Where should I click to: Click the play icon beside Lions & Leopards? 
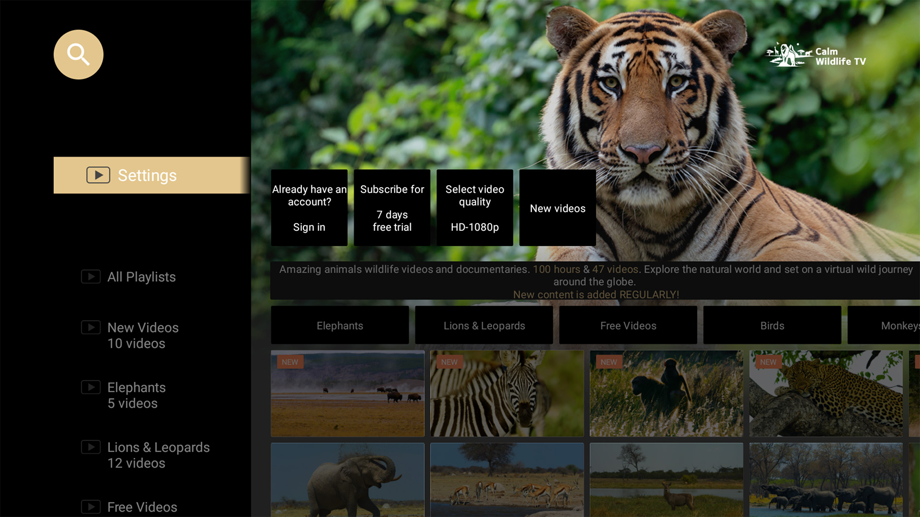pos(91,447)
